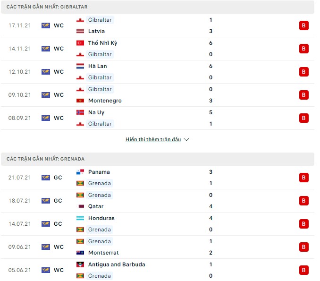
Task: Click the Antigua and Barbuda flag icon
Action: (x=80, y=264)
